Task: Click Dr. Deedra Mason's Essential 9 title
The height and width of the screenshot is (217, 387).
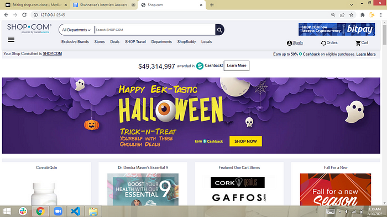Action: 143,167
